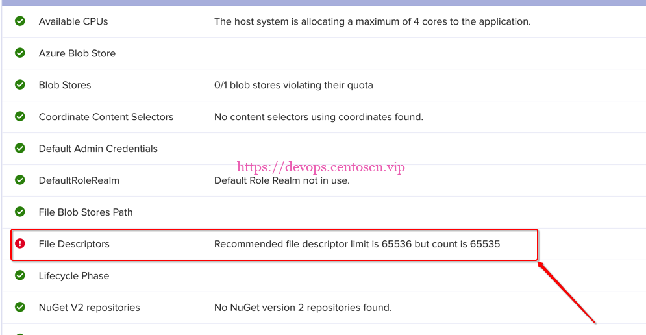Click File Blob Stores Path status icon
The image size is (646, 335).
[x=20, y=212]
